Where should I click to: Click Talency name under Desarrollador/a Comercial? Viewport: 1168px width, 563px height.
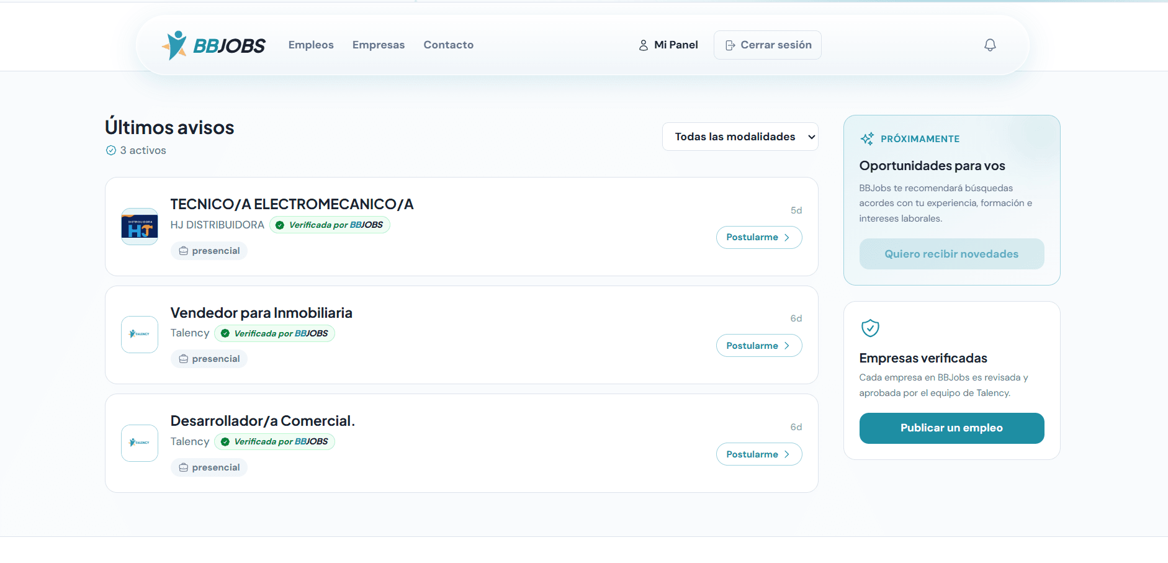click(190, 441)
